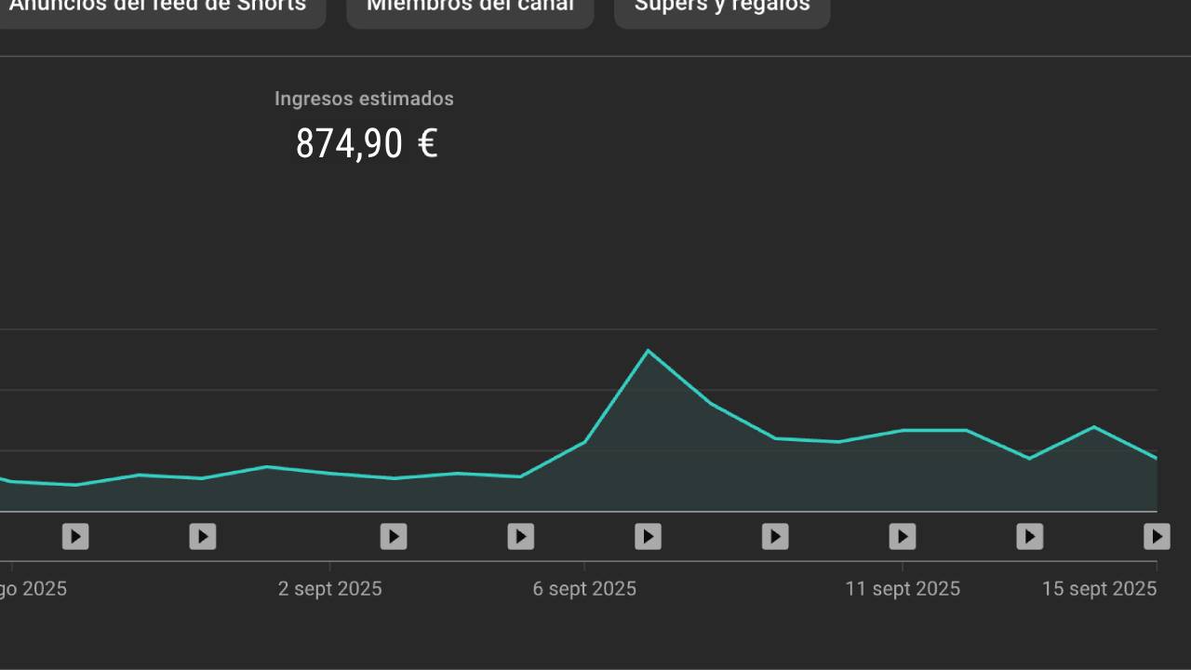
Task: Click the video marker just before 6 sept 2025
Action: (x=520, y=537)
